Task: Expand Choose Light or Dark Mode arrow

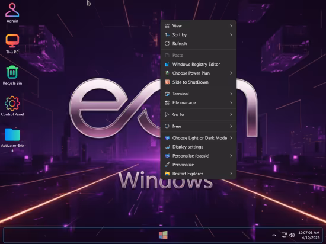Action: click(231, 138)
